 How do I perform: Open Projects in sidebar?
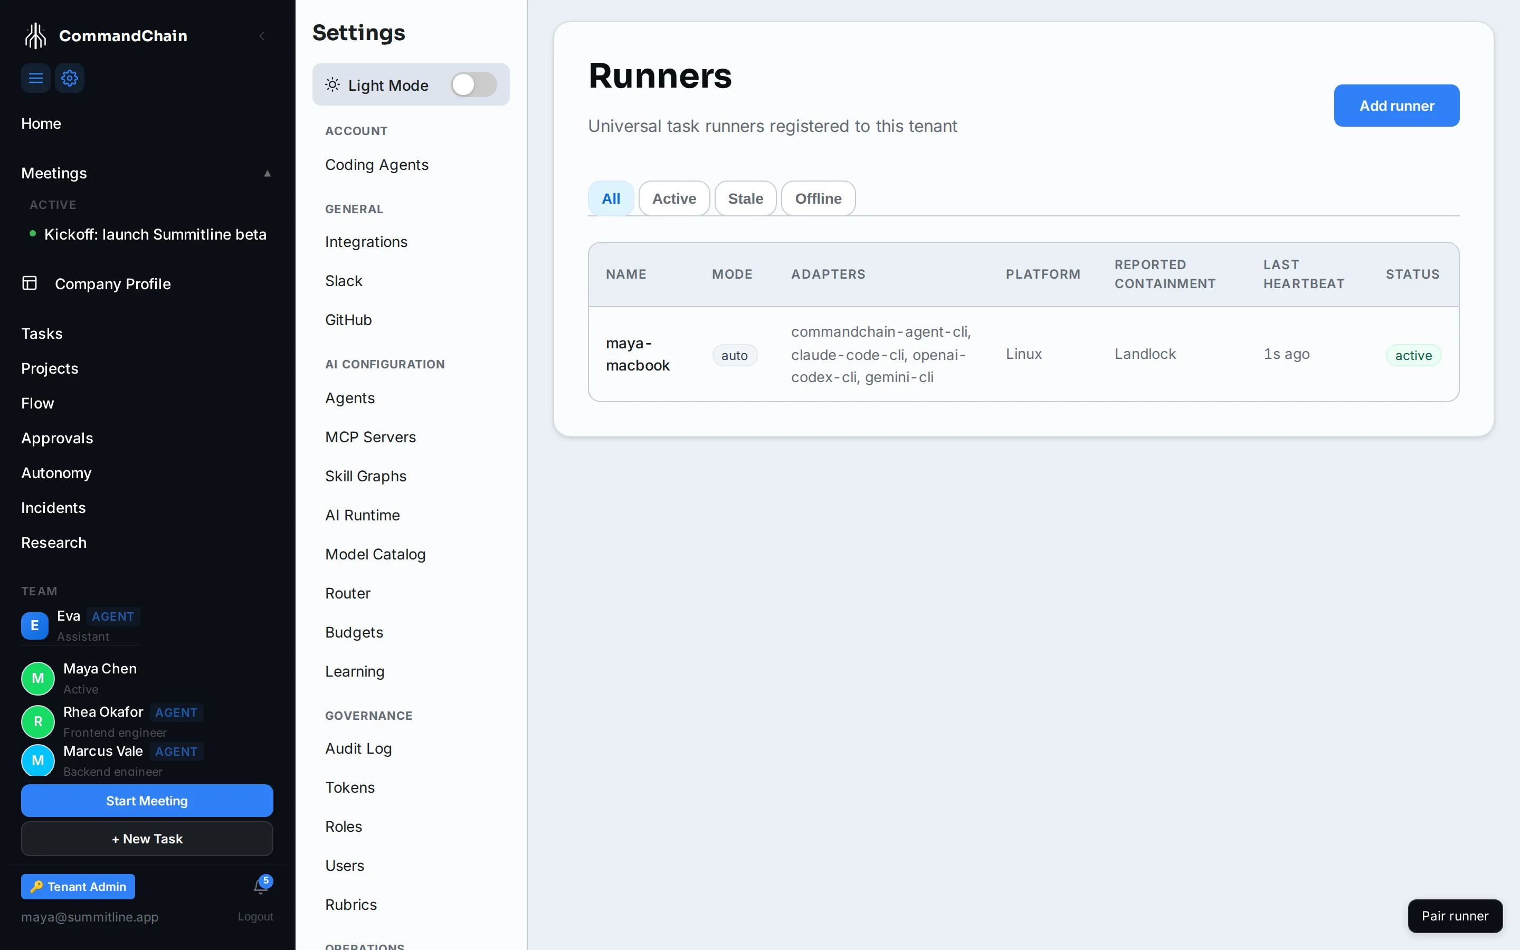coord(50,368)
